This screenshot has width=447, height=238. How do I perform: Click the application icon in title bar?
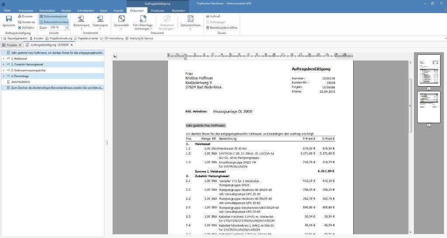(x=3, y=4)
